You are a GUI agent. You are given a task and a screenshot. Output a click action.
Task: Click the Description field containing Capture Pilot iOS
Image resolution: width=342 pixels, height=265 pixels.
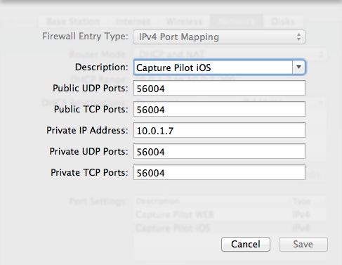pos(213,67)
